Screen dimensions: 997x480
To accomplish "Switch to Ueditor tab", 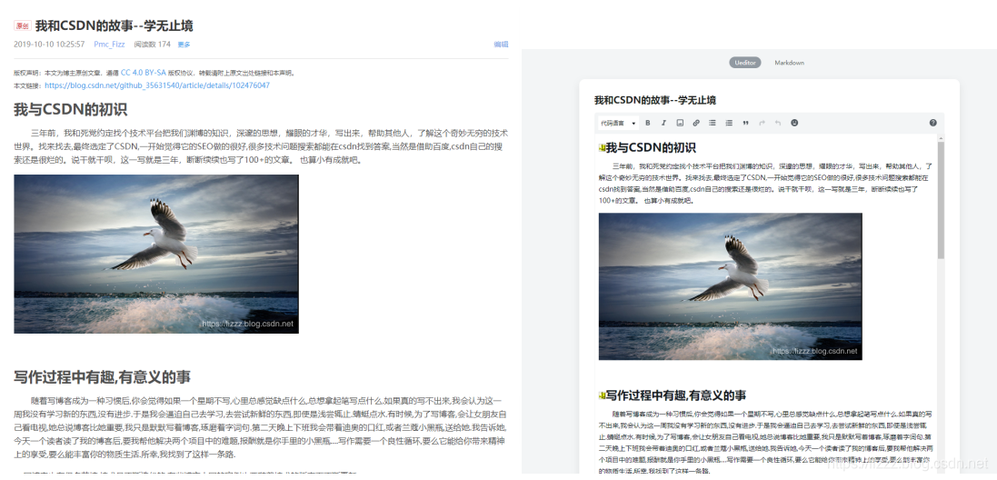I will pos(744,63).
